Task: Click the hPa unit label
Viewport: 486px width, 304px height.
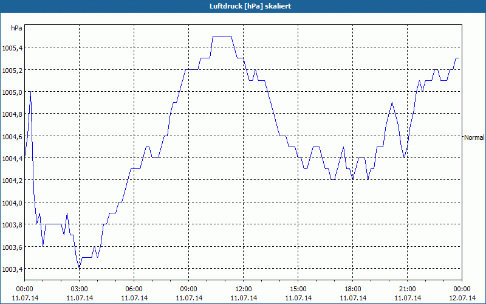Action: click(16, 28)
